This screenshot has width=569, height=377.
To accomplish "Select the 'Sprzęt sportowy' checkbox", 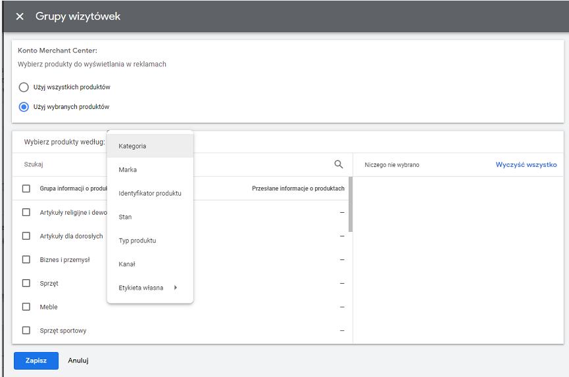I will tap(26, 330).
